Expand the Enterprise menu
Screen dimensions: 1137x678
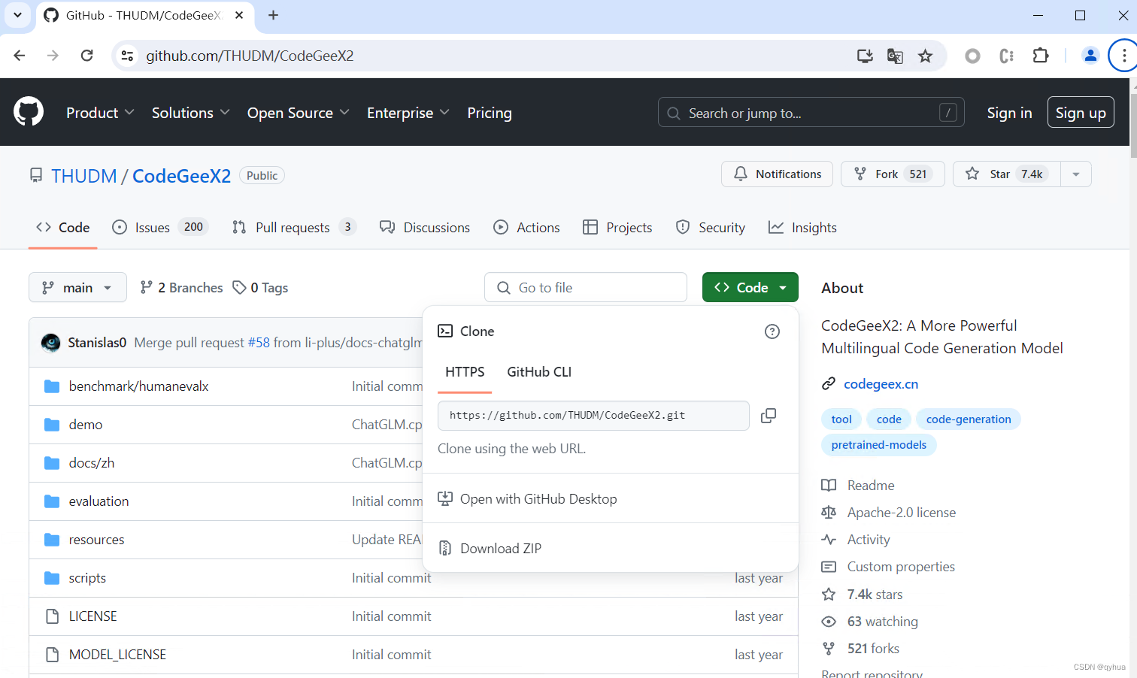click(x=408, y=113)
